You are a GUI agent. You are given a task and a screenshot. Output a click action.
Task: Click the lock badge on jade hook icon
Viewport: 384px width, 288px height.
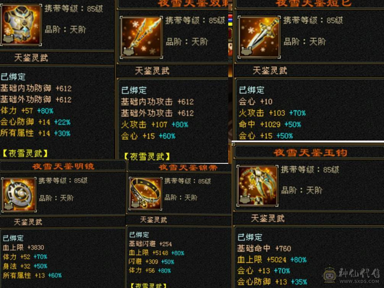point(245,199)
